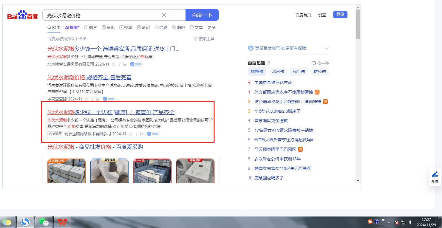
Task: Open the WPS Office taskbar icon
Action: tap(62, 222)
